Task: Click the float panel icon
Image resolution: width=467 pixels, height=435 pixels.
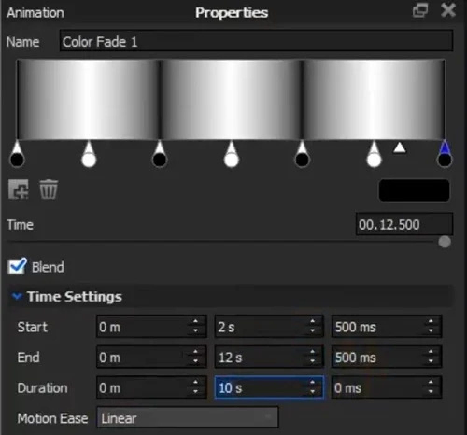Action: click(420, 11)
